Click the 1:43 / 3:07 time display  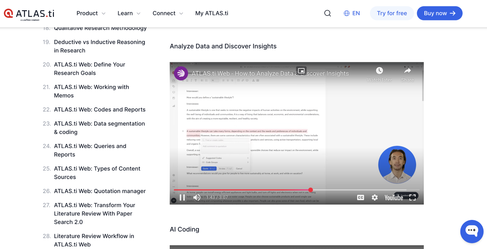point(217,198)
